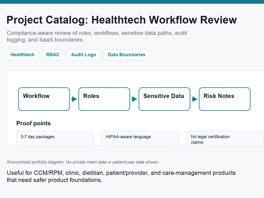Screen dimensions: 264x198
Task: Open the No legal certification claims card
Action: 225,139
